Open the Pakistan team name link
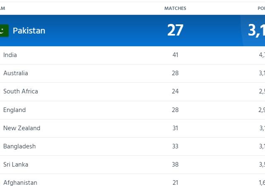The height and width of the screenshot is (186, 265). coord(29,31)
